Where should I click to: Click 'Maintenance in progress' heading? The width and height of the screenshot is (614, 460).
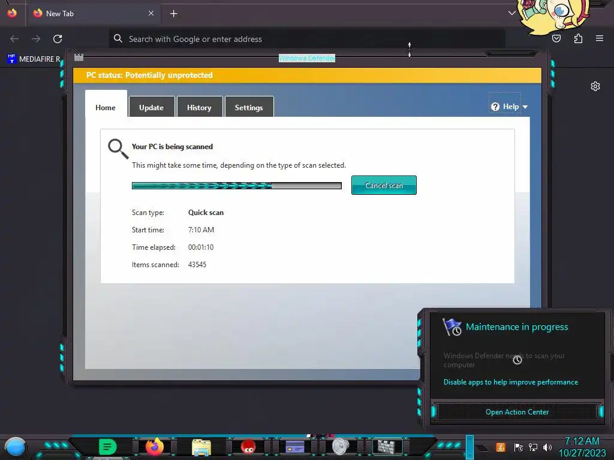click(x=517, y=327)
